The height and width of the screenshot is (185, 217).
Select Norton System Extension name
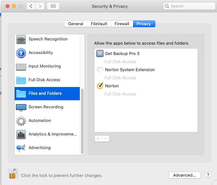point(130,70)
